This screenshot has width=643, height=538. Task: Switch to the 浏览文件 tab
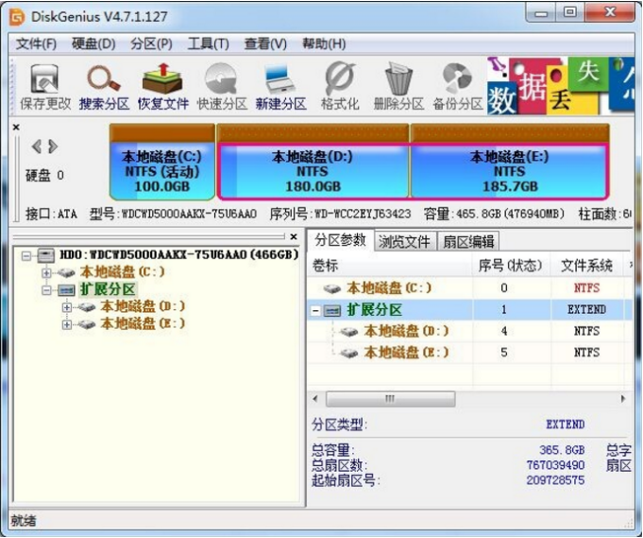[404, 241]
